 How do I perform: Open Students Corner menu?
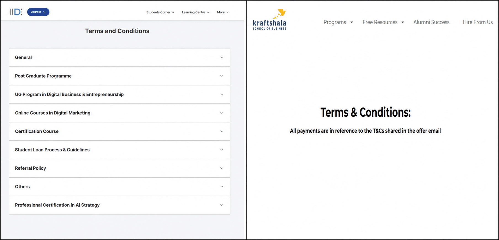(x=160, y=12)
